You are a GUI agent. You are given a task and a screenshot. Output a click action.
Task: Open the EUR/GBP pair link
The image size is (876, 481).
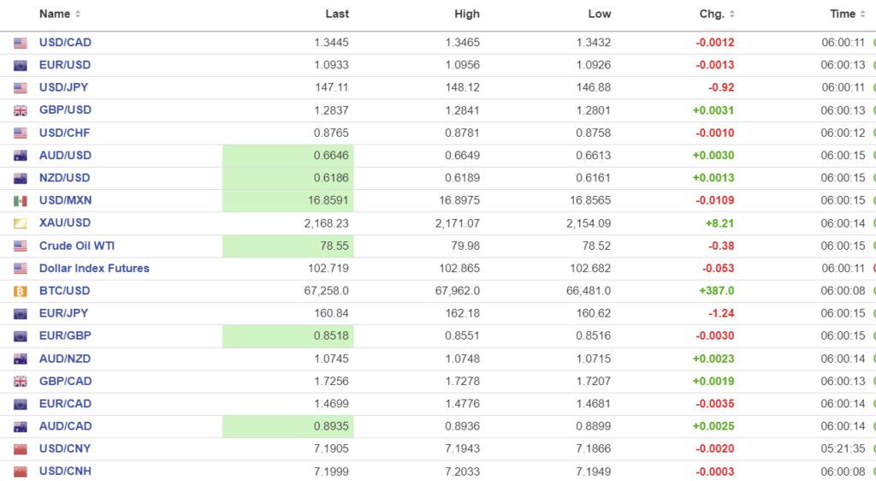pyautogui.click(x=65, y=336)
